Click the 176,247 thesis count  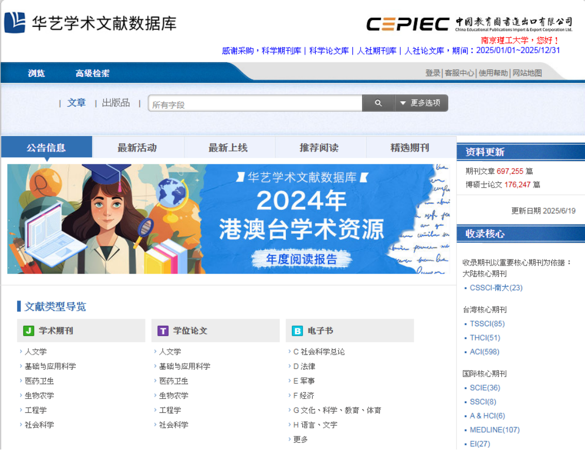517,185
